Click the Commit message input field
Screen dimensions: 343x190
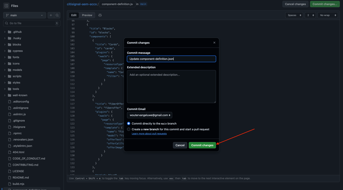[171, 59]
